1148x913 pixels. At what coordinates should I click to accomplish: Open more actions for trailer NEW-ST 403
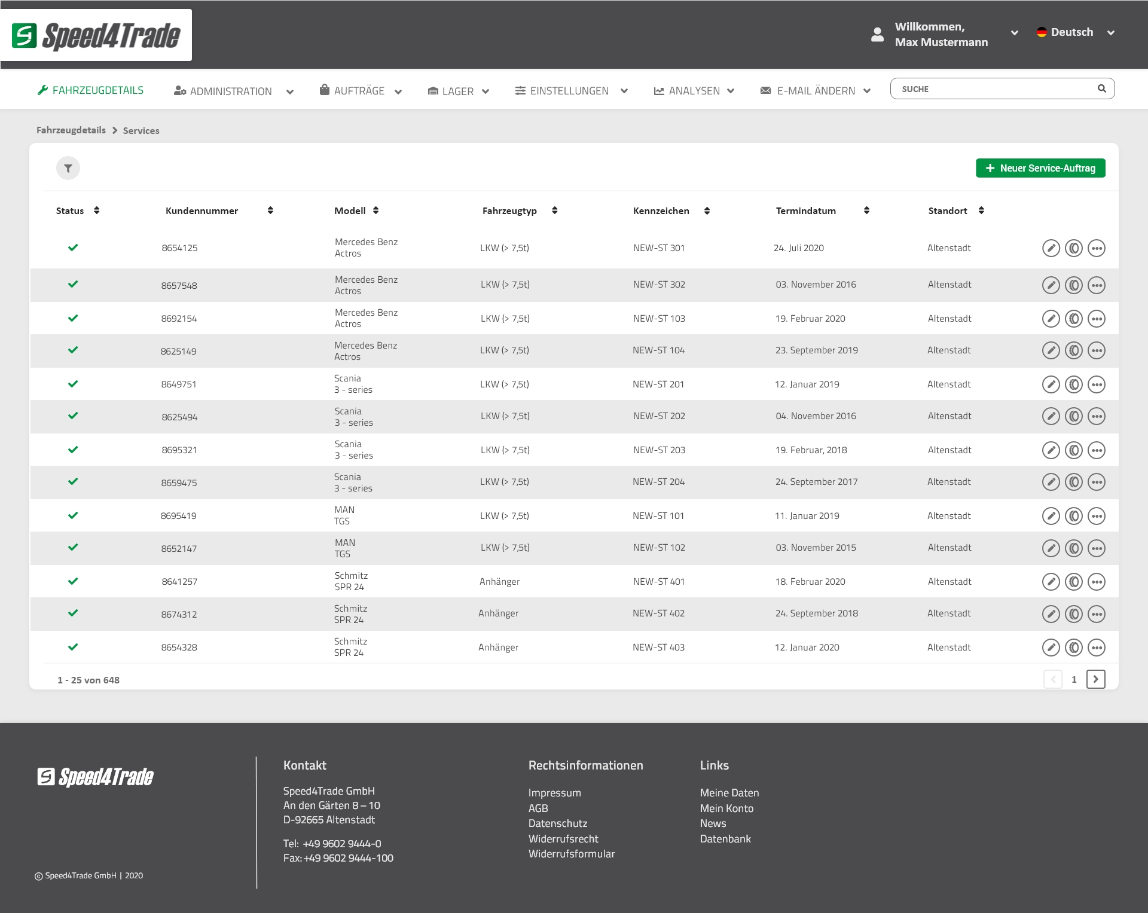pyautogui.click(x=1097, y=647)
